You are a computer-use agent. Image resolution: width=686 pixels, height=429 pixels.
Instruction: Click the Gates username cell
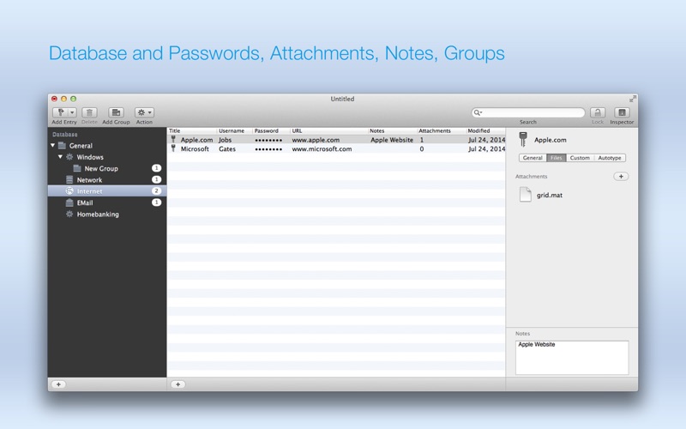(227, 148)
